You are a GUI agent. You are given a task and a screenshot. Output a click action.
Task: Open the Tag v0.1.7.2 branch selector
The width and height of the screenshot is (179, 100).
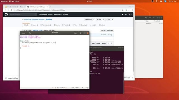pos(27,30)
